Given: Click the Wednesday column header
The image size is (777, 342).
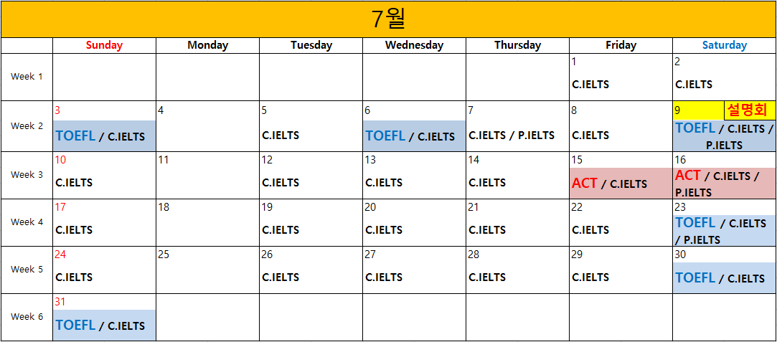Looking at the screenshot, I should click(x=414, y=46).
